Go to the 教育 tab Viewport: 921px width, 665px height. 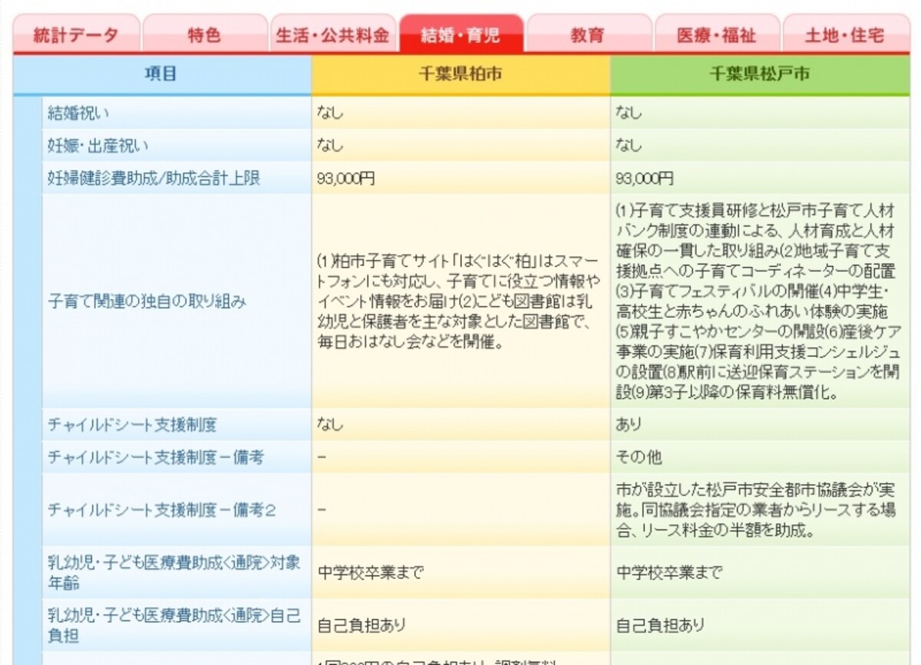coord(589,35)
